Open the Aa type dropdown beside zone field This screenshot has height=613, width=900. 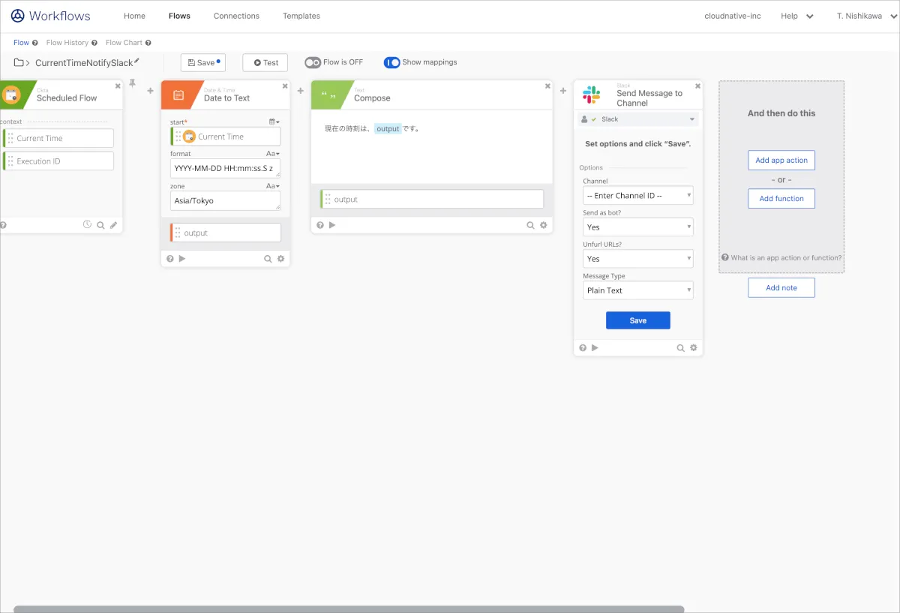coord(273,186)
